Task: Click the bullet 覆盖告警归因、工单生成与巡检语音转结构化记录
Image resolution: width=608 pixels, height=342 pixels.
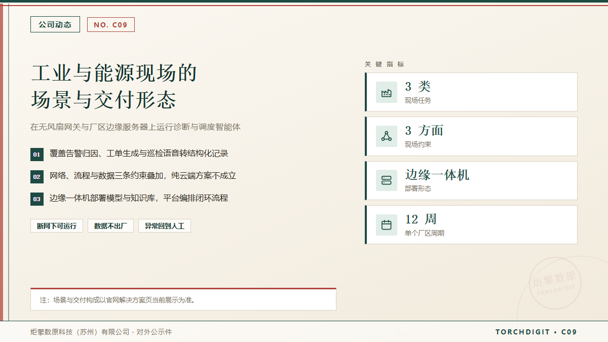Action: (139, 154)
